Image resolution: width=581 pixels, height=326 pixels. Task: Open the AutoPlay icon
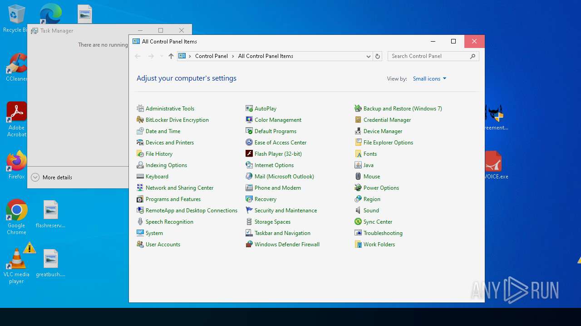click(249, 109)
